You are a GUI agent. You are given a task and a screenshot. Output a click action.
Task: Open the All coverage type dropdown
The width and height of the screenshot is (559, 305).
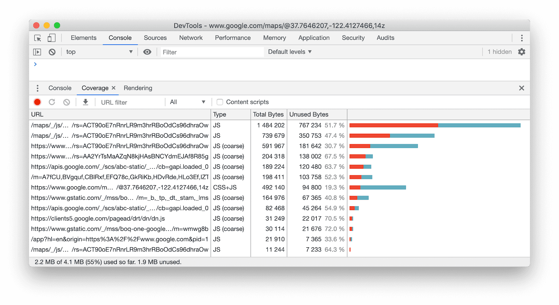coord(187,102)
